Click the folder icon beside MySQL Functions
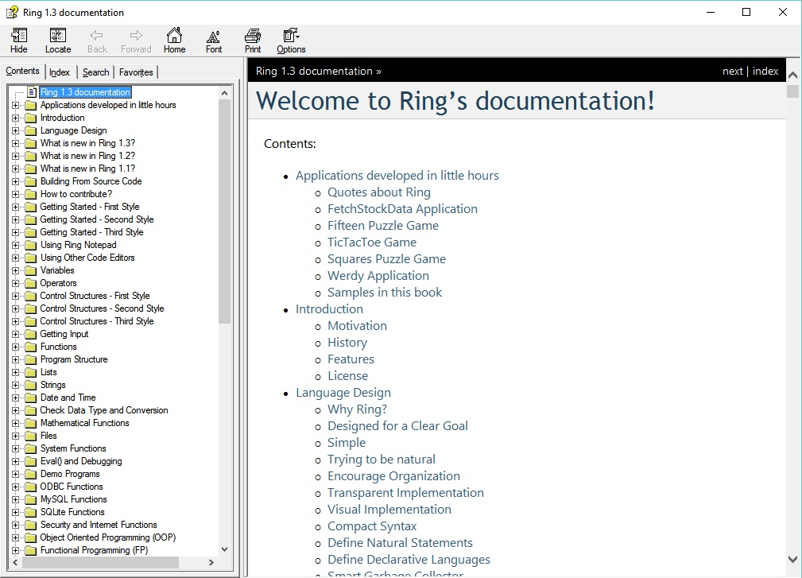 pyautogui.click(x=31, y=500)
